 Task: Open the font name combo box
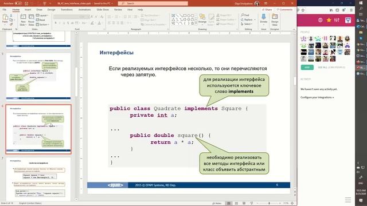67,17
